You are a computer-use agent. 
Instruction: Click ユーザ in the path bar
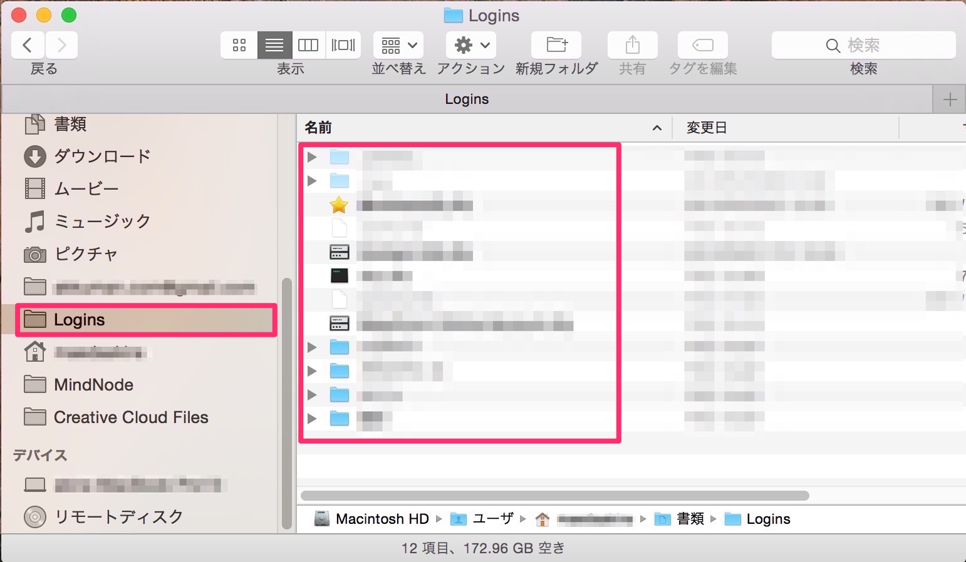click(482, 519)
